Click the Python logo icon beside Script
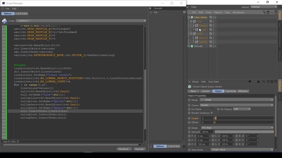Screen dimensions: 282x158 4,21
